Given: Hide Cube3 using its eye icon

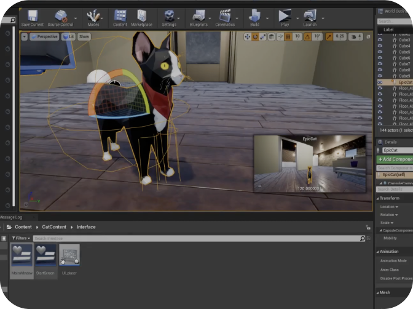Looking at the screenshot, I should (x=380, y=40).
